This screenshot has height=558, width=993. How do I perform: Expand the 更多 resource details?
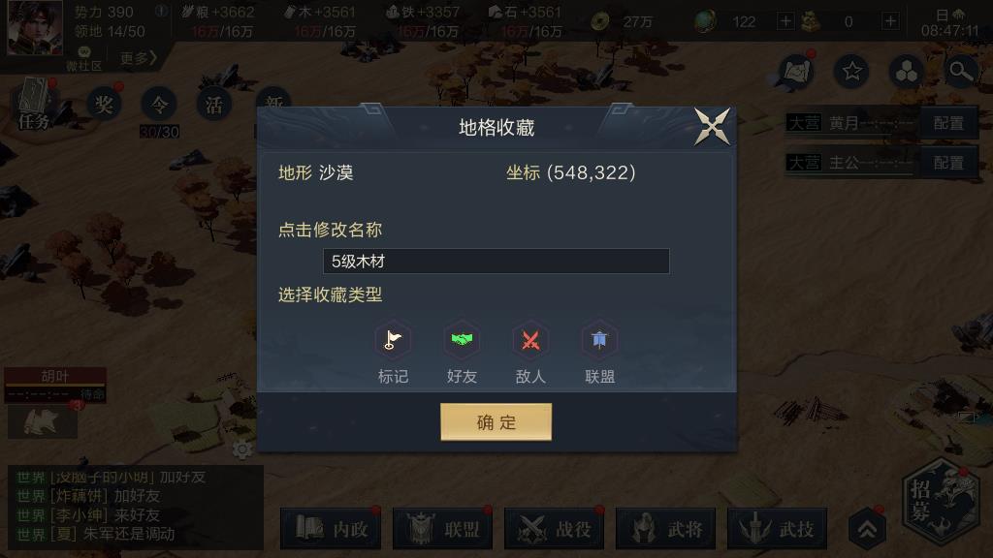point(138,59)
